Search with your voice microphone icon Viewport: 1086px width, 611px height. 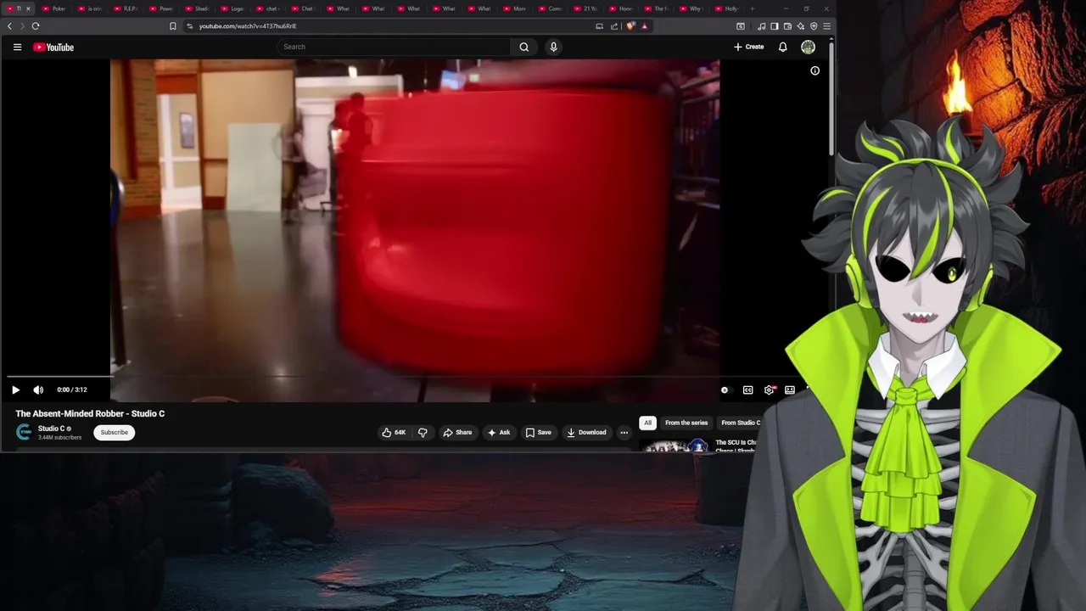pos(553,47)
